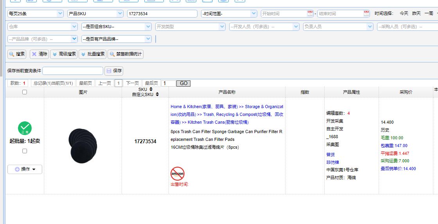Click the 产品材质：海绵 material text

341,178
